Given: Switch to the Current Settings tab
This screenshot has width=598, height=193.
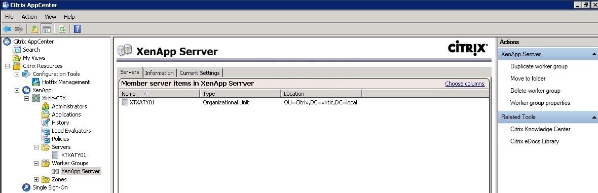Looking at the screenshot, I should point(200,73).
